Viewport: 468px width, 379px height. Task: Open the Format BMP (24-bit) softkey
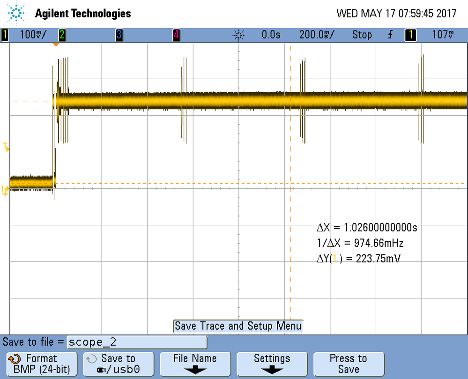tap(42, 364)
